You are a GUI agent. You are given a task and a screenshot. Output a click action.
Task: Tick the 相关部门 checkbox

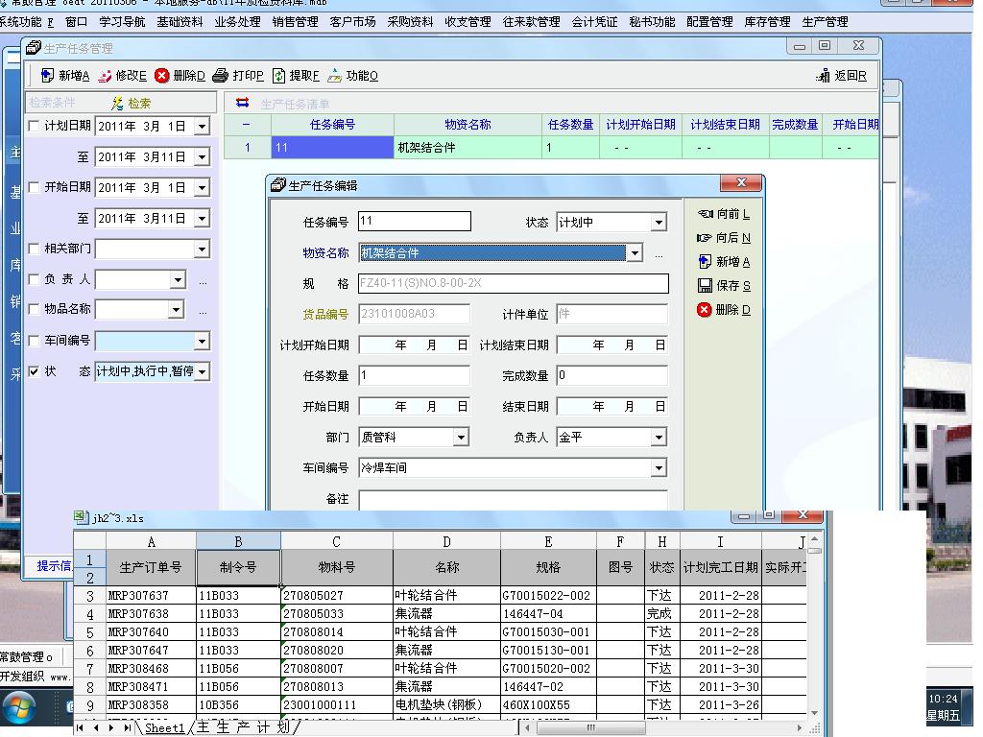click(35, 249)
